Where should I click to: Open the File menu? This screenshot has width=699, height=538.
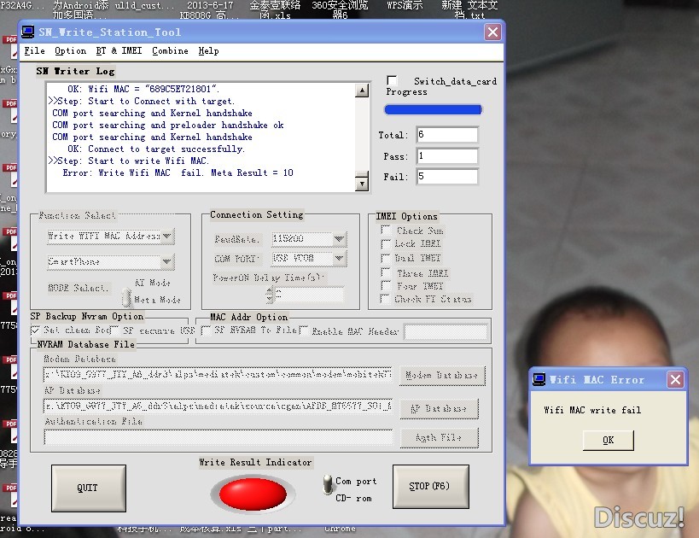click(34, 51)
